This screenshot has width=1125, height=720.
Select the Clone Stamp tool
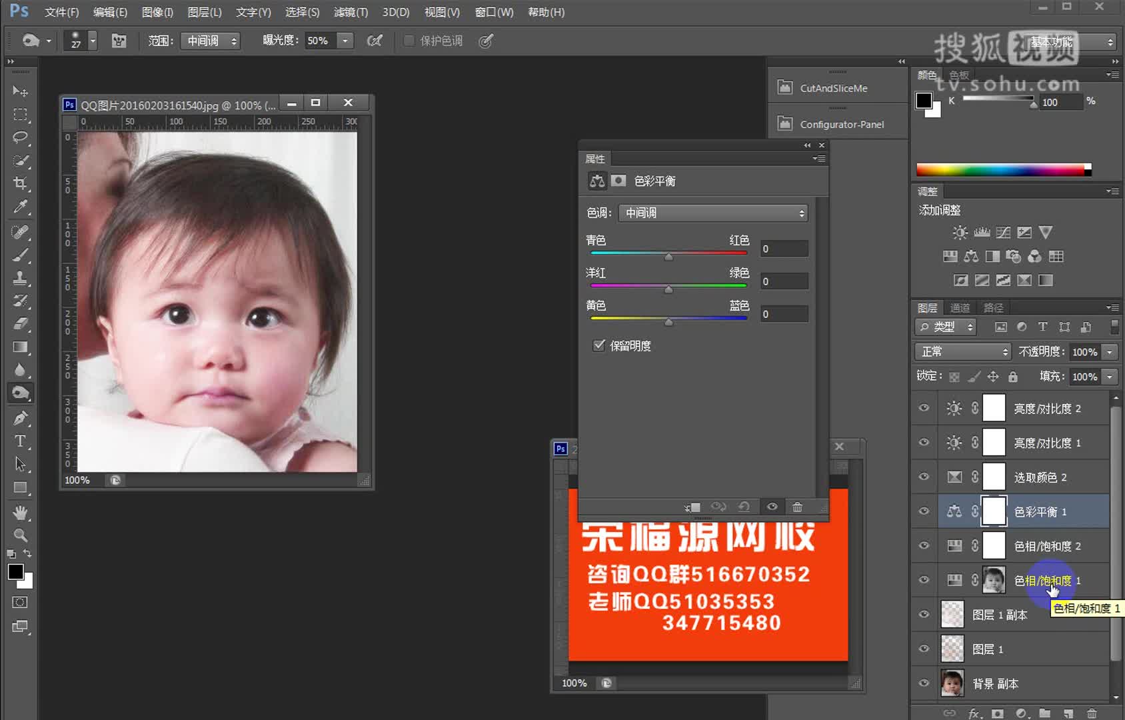click(x=20, y=278)
